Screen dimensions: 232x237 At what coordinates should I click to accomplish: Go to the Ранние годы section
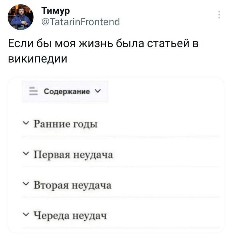[x=66, y=124]
